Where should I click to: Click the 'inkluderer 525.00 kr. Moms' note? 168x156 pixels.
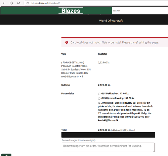pyautogui.click(x=123, y=130)
